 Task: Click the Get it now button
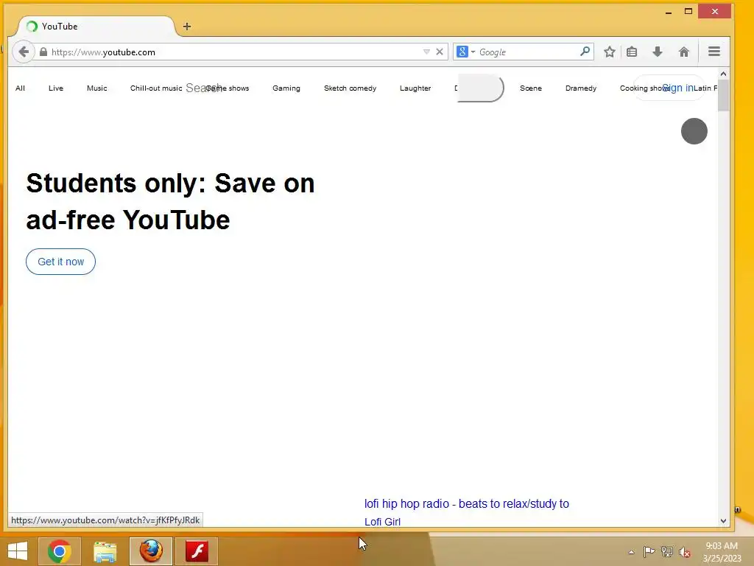click(60, 262)
